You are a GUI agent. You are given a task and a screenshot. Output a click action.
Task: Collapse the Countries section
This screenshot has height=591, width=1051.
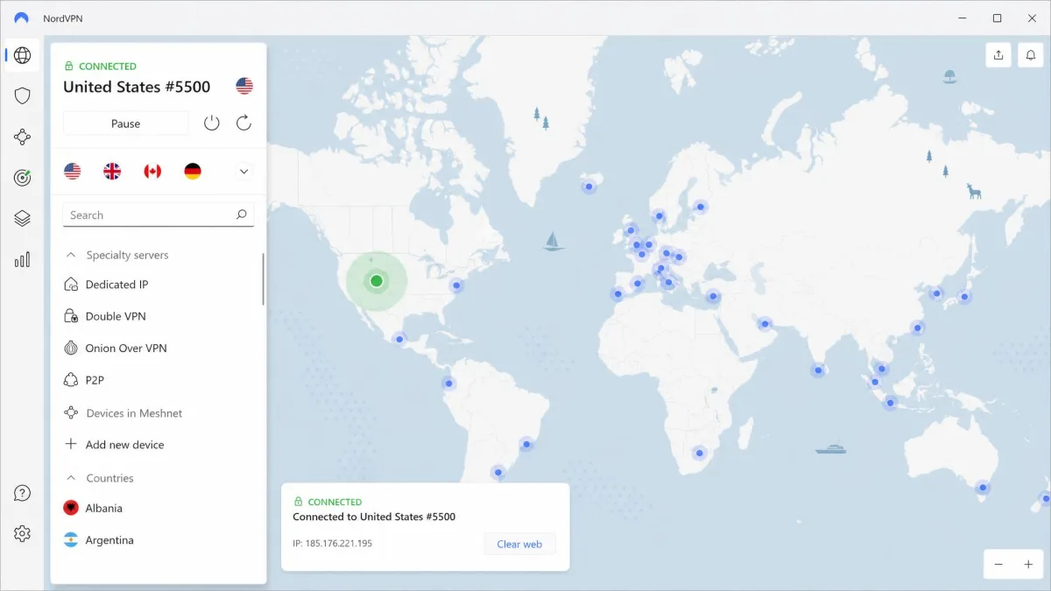coord(72,478)
